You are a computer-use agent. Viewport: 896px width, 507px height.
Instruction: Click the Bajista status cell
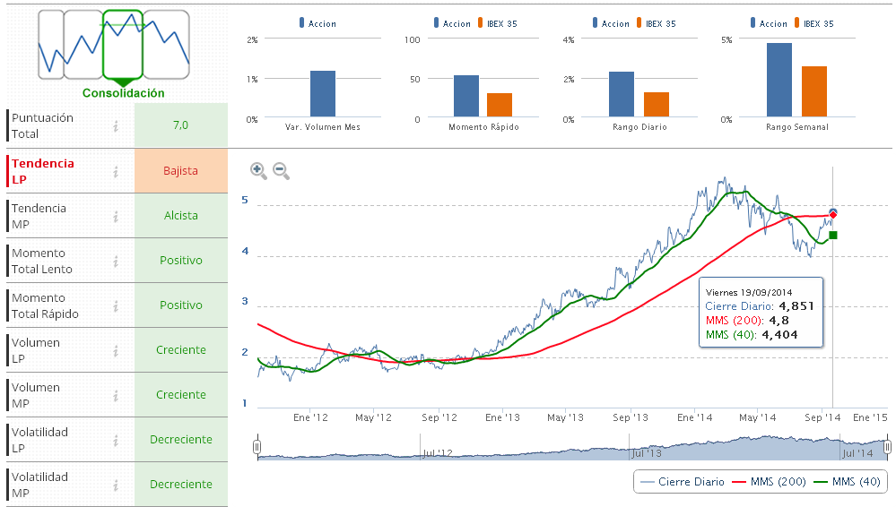pos(180,171)
